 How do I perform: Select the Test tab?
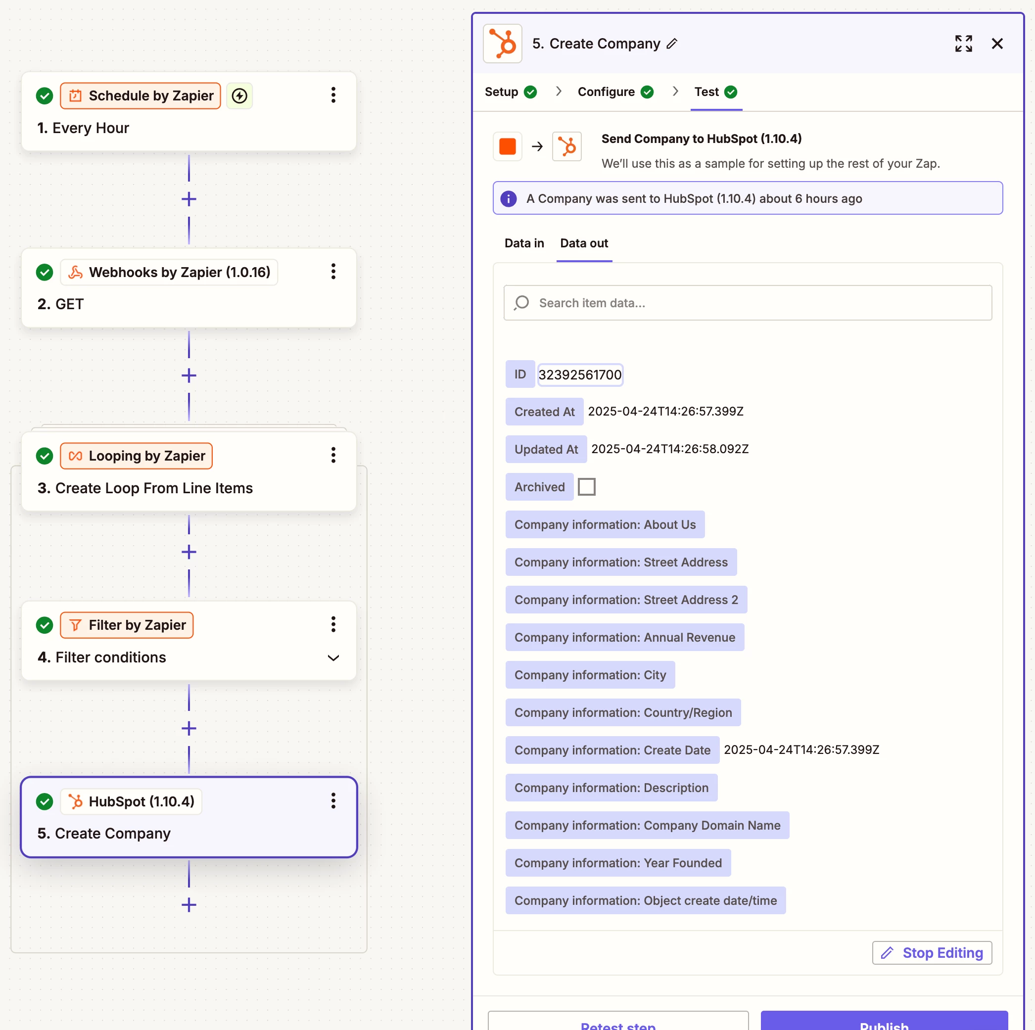coord(716,92)
